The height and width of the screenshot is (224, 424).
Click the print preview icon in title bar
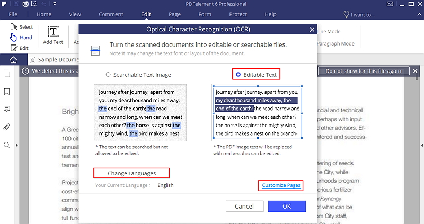[x=34, y=4]
